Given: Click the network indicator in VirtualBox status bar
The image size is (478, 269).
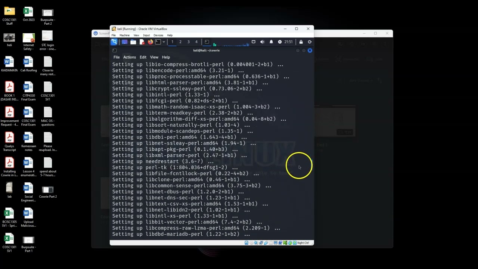Looking at the screenshot, I should 261,243.
